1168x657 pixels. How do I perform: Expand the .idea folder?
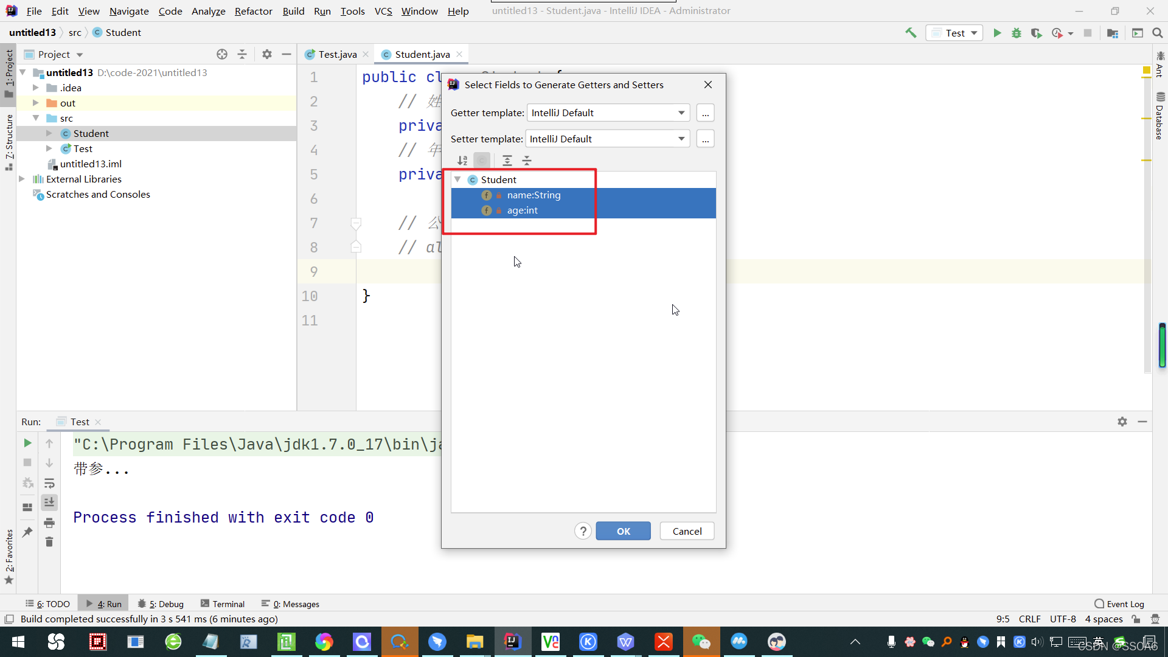(36, 88)
